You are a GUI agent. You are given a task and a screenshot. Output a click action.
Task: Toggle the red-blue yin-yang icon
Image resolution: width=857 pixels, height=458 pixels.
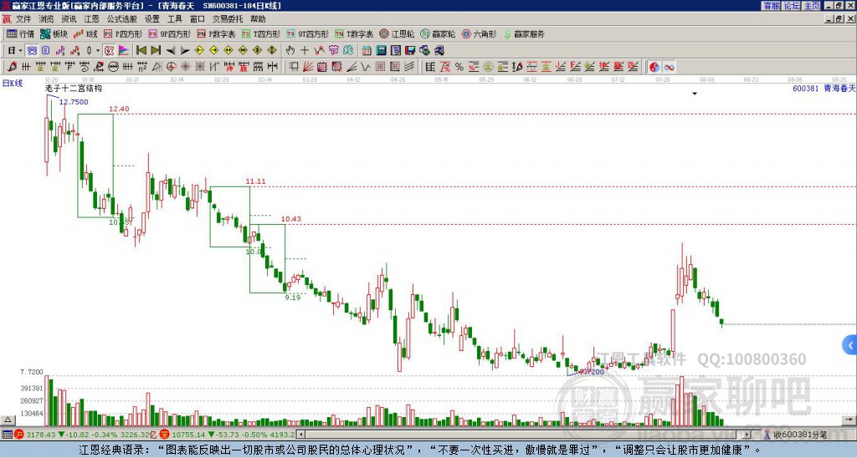click(x=654, y=67)
